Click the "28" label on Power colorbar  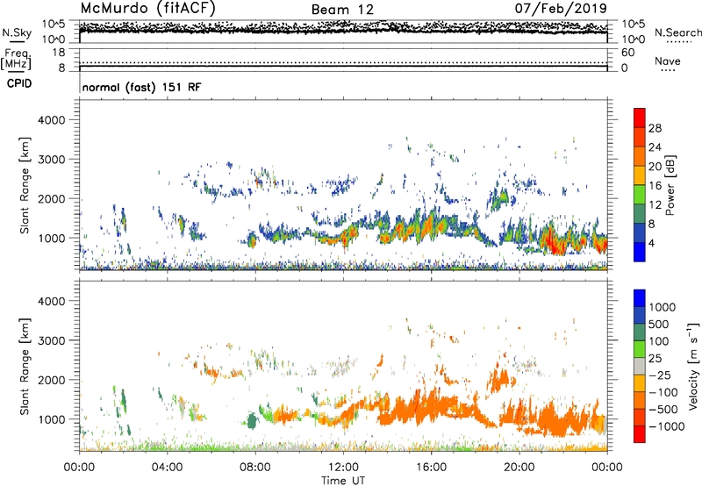point(655,128)
